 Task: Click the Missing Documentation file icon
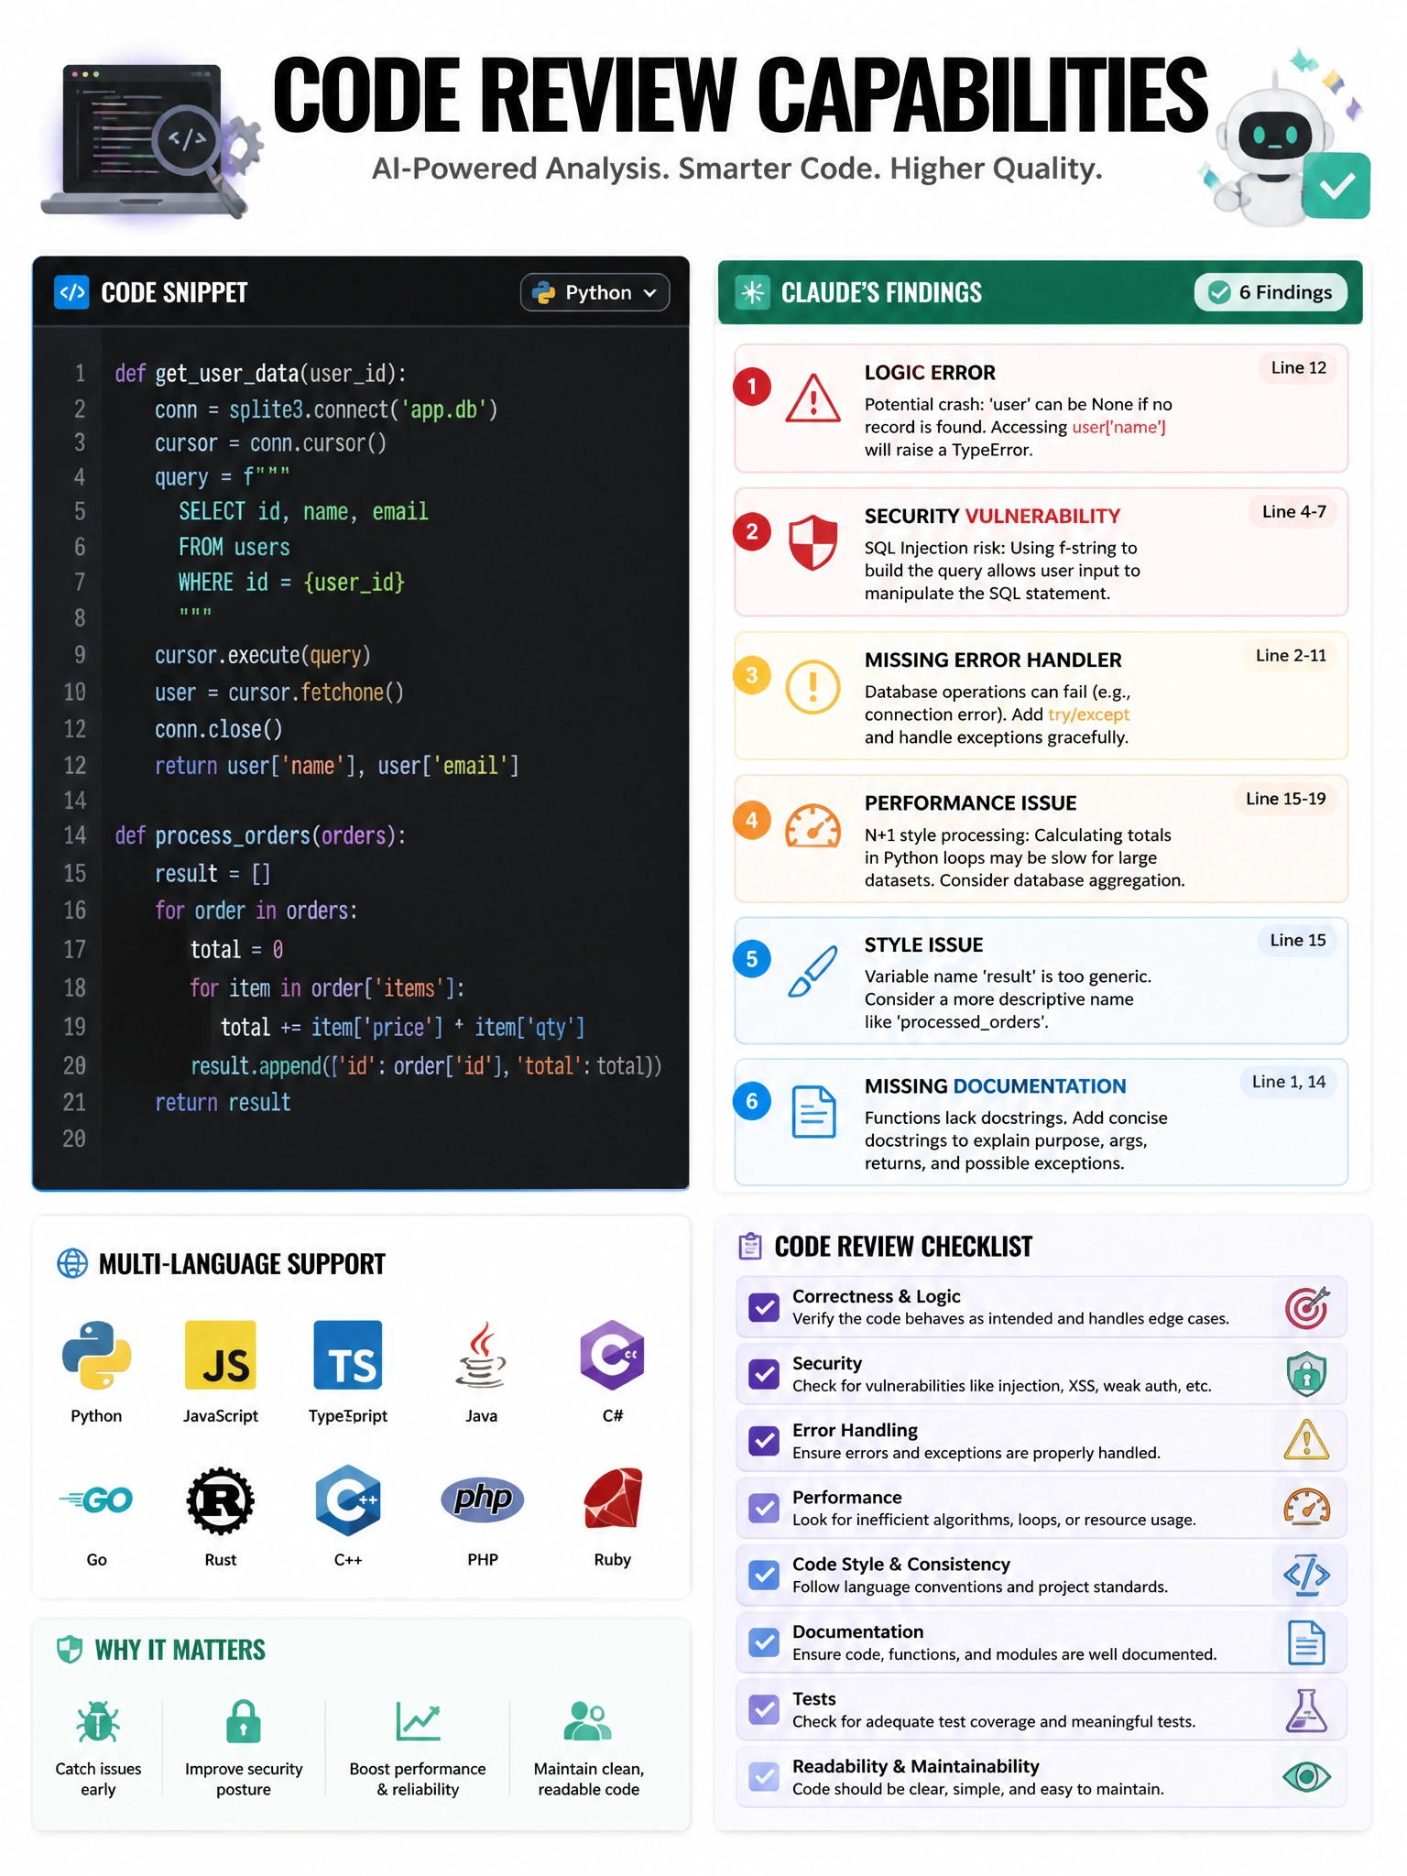813,1112
